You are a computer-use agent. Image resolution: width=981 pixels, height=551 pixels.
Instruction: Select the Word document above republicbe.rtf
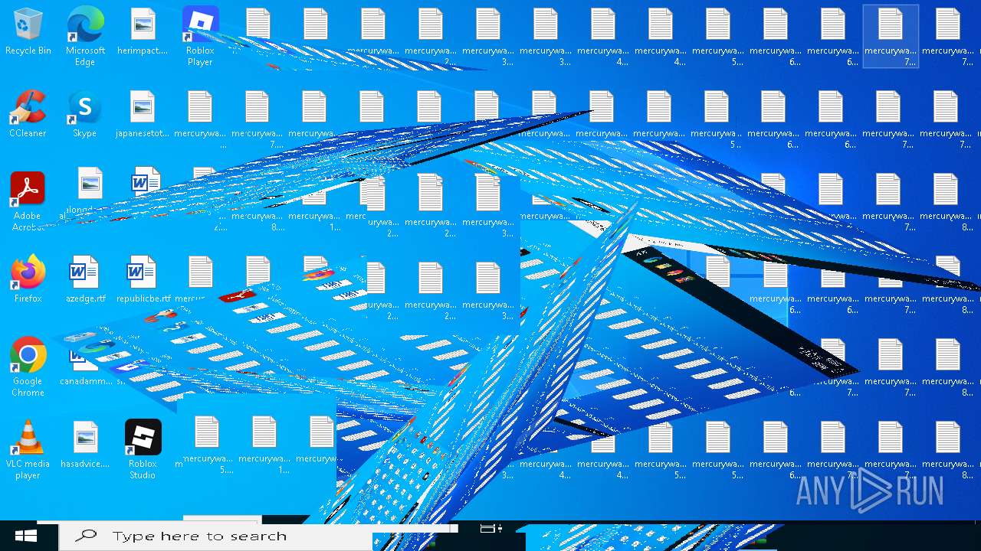145,182
